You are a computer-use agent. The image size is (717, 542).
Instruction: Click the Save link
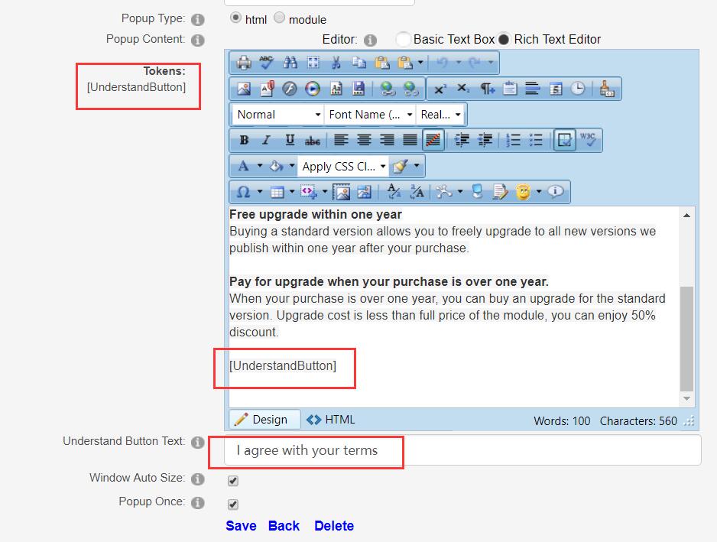click(241, 526)
